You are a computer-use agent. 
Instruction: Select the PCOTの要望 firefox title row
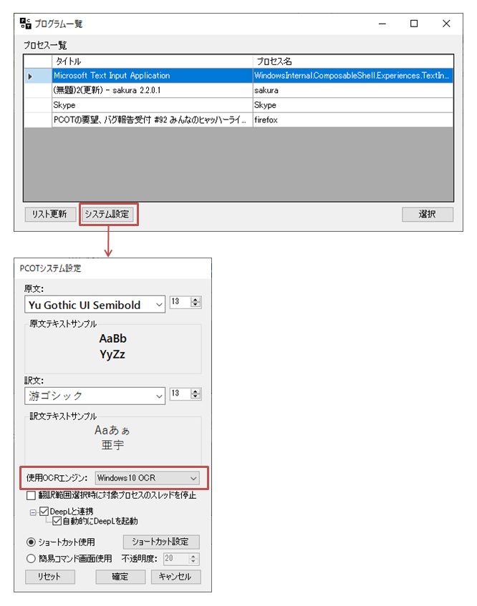[x=152, y=119]
